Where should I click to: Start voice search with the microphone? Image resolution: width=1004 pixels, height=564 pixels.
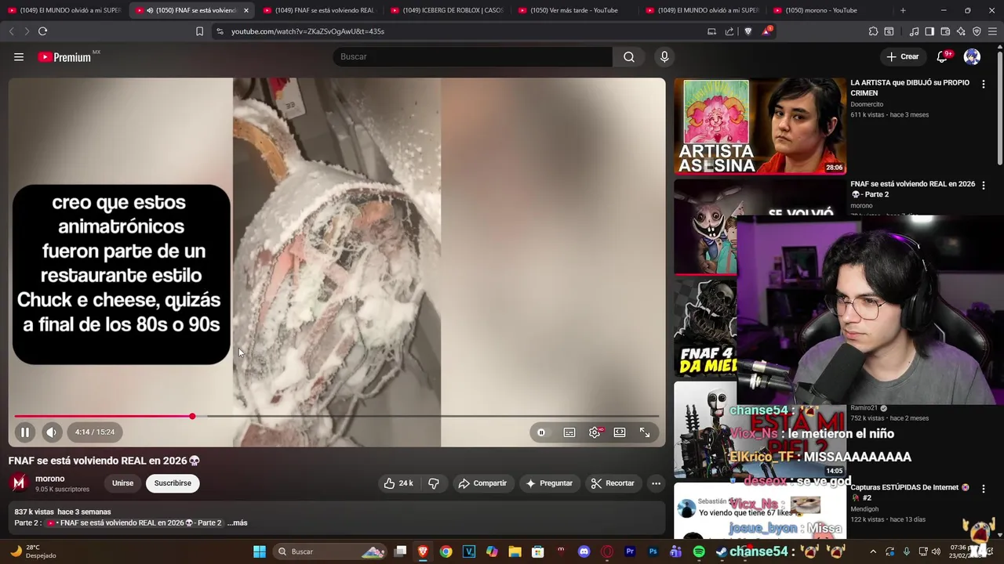click(664, 56)
